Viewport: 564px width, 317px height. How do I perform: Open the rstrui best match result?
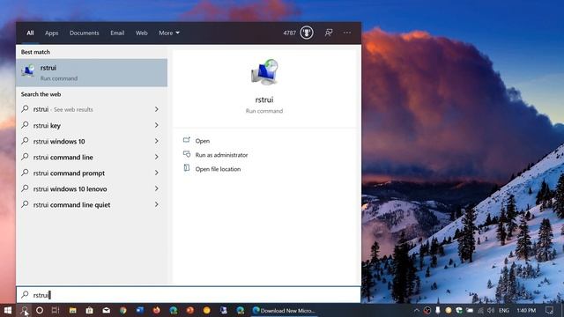pyautogui.click(x=92, y=72)
